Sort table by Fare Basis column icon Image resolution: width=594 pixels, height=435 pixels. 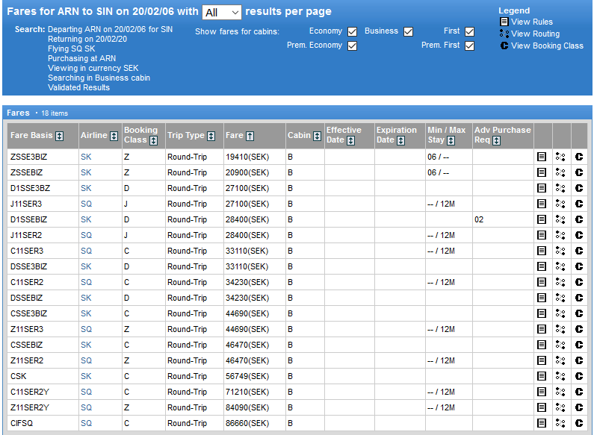pyautogui.click(x=60, y=136)
